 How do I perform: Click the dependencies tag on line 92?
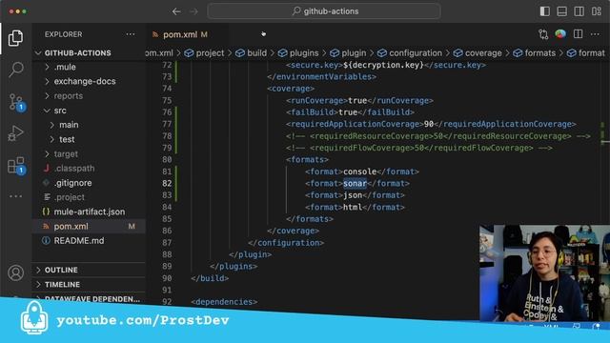click(224, 302)
